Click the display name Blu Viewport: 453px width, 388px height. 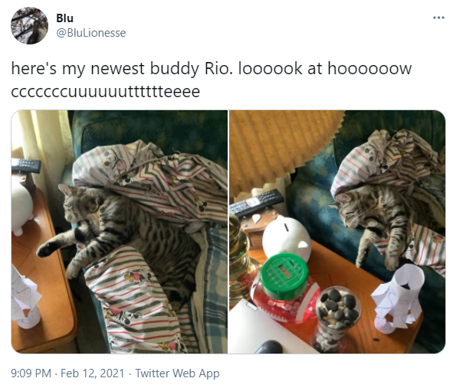point(64,18)
